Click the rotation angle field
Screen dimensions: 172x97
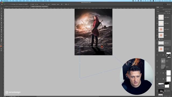point(38,4)
